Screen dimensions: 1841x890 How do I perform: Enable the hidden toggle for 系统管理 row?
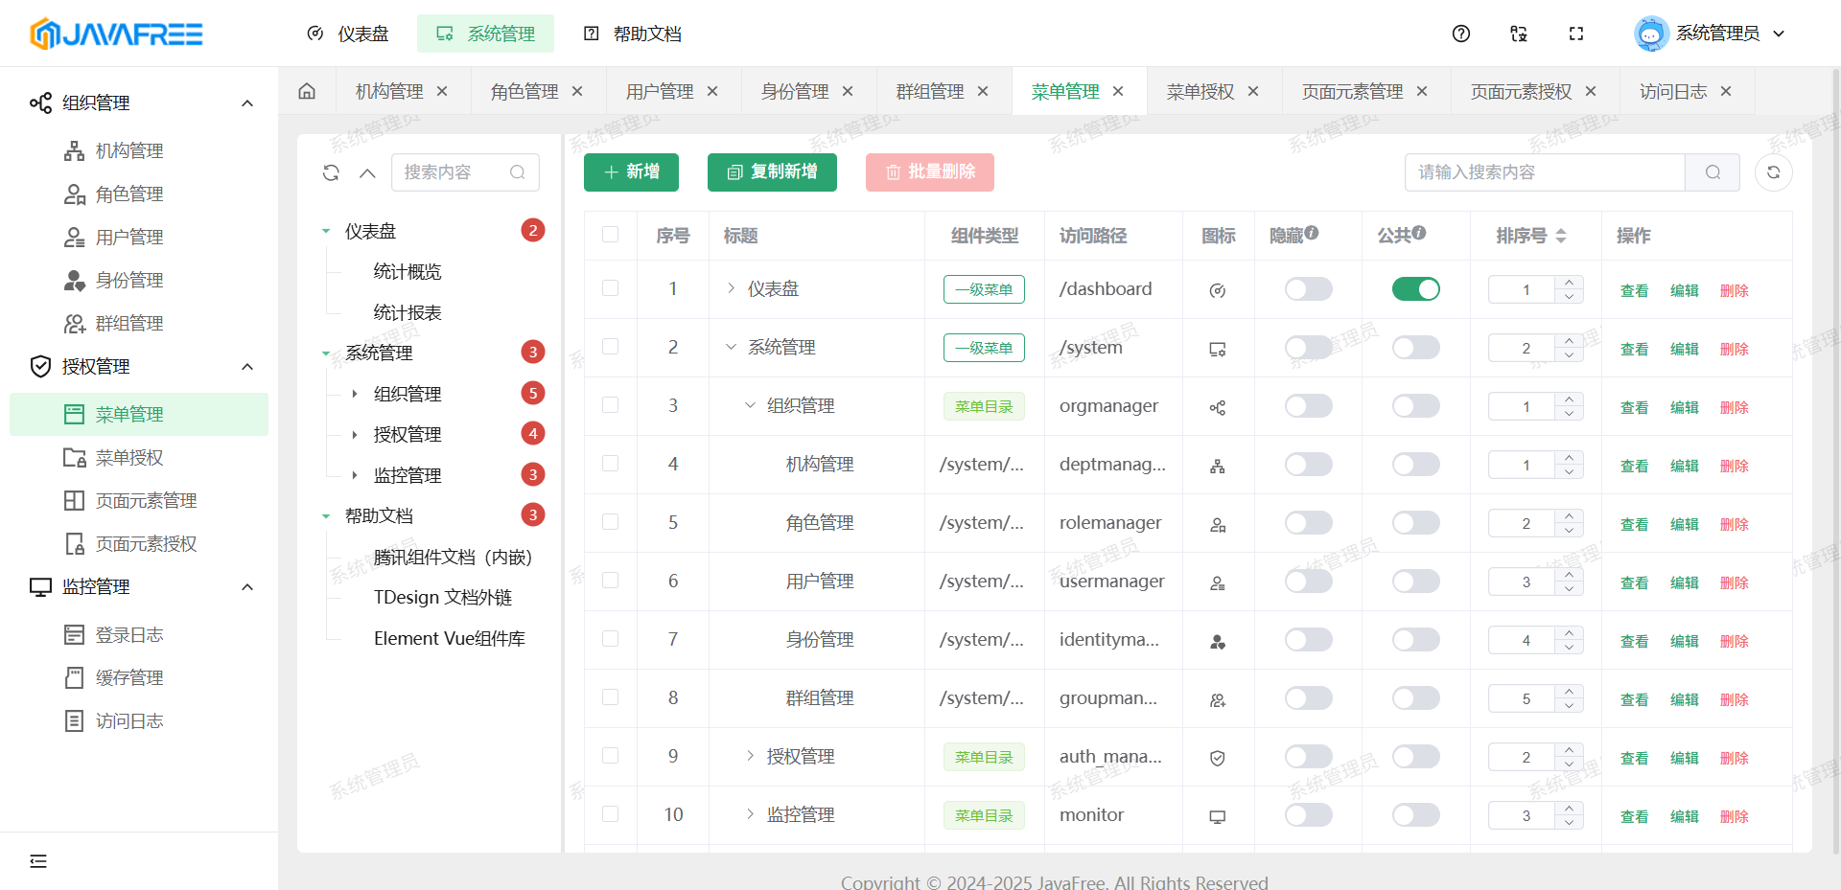coord(1308,348)
